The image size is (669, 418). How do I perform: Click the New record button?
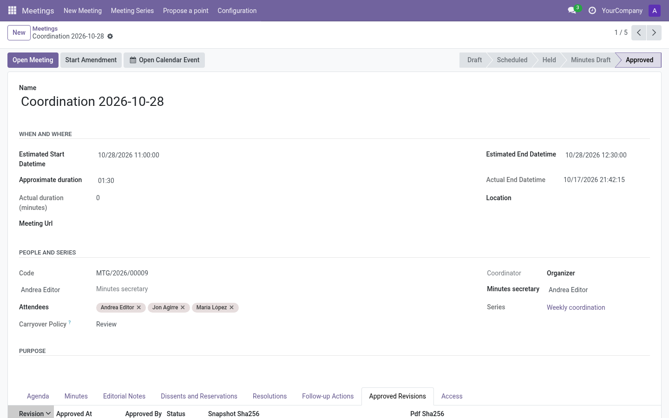[x=19, y=33]
